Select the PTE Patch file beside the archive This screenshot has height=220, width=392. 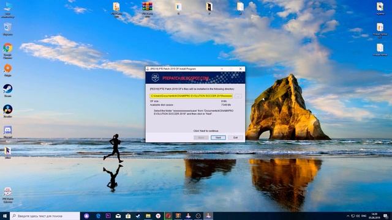coord(116,10)
